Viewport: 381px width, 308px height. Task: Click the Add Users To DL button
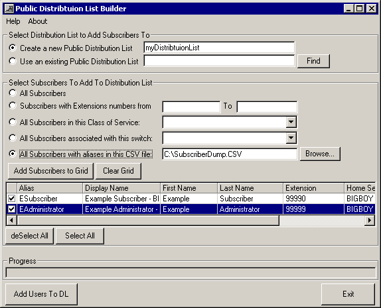[x=41, y=294]
